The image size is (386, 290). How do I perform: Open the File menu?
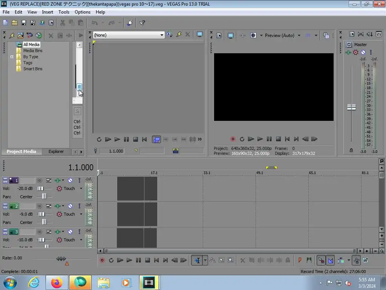pos(6,12)
